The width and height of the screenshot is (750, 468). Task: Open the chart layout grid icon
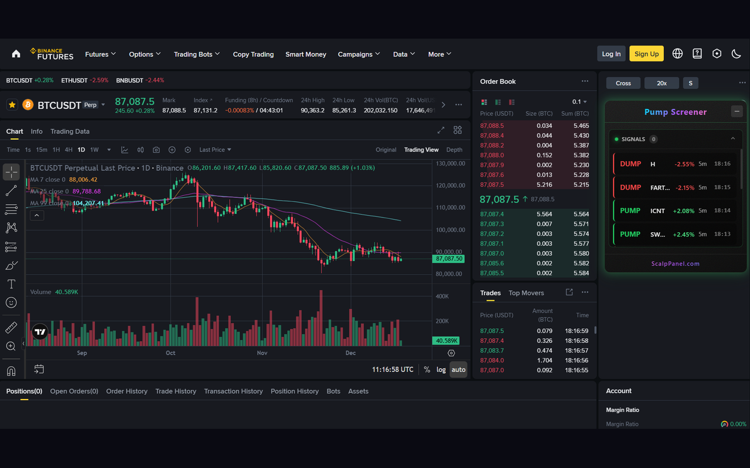tap(458, 130)
